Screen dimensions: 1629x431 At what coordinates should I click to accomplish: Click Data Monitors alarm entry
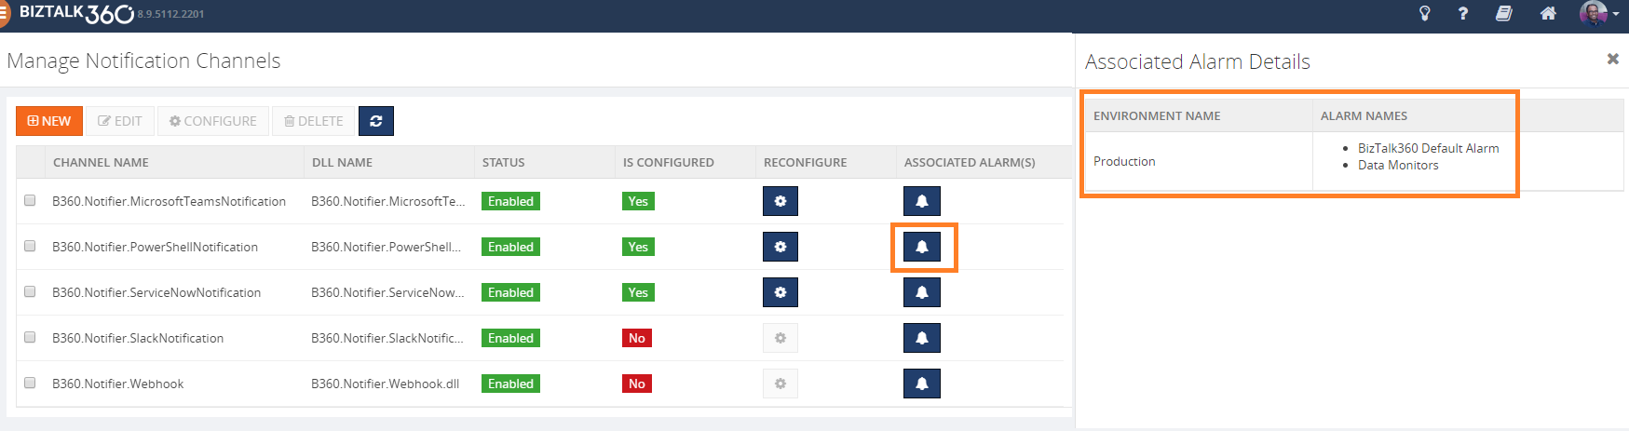click(1398, 165)
